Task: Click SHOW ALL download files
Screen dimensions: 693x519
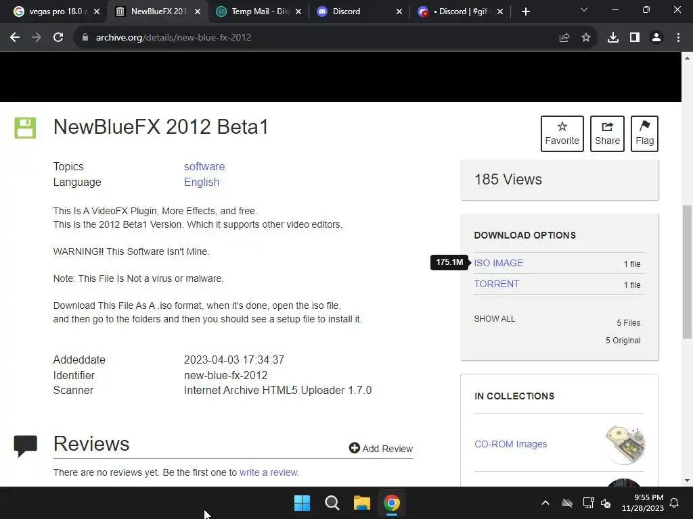Action: pos(494,319)
